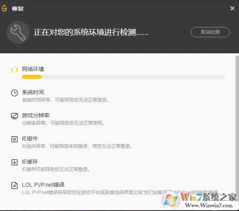Select the 网络环境 item label
Viewport: 239px width, 211px height.
pyautogui.click(x=33, y=69)
